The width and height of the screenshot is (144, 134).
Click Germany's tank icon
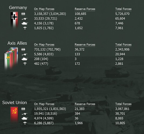click(x=25, y=23)
